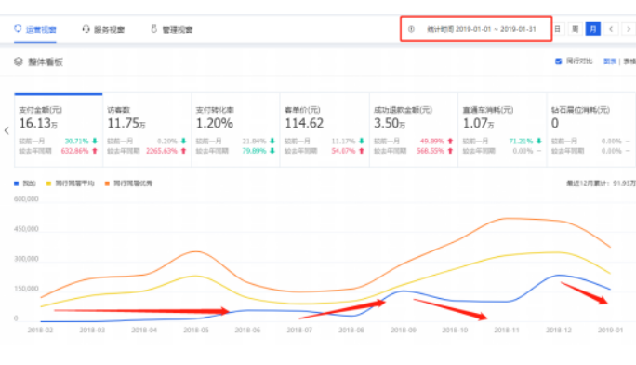Click the 2018-09 x-axis label
This screenshot has height=365, width=636.
pos(404,331)
